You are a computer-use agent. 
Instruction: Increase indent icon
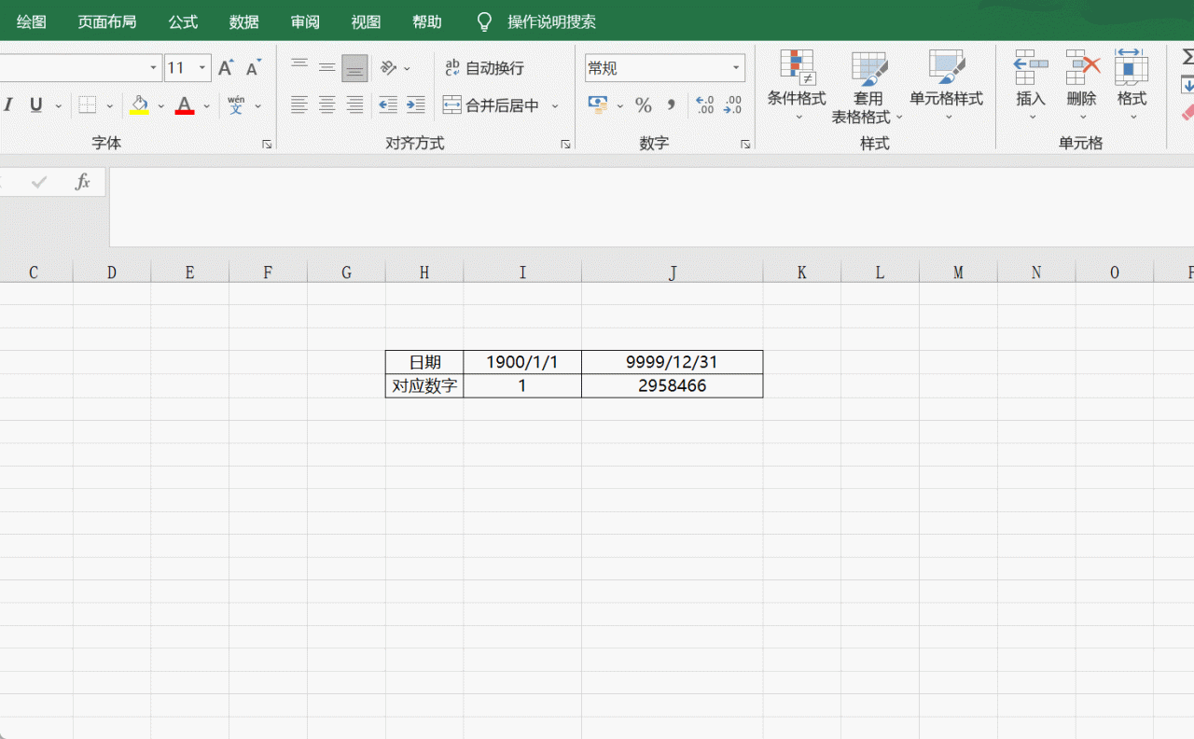(415, 105)
